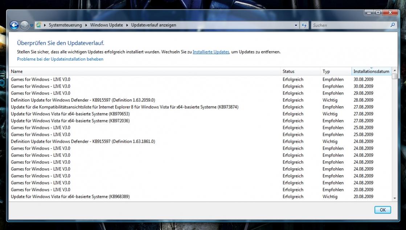This screenshot has height=230, width=406.
Task: Open the recent pages dropdown arrow
Action: (32, 25)
